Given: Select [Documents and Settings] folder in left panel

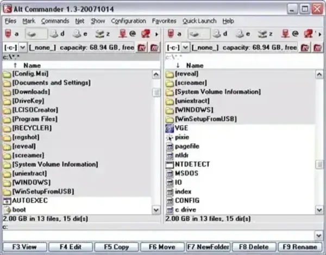Looking at the screenshot, I should click(x=77, y=83).
